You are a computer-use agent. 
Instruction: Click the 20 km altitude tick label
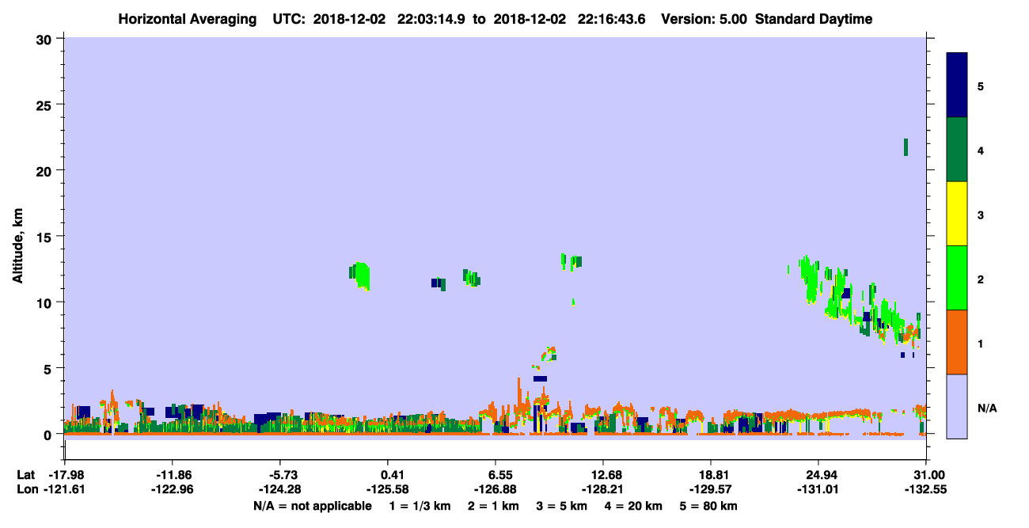[45, 170]
